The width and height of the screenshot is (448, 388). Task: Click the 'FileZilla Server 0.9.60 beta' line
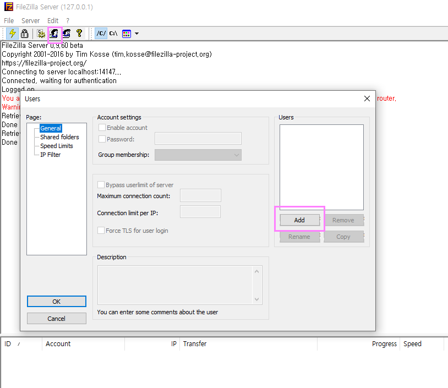pos(42,46)
